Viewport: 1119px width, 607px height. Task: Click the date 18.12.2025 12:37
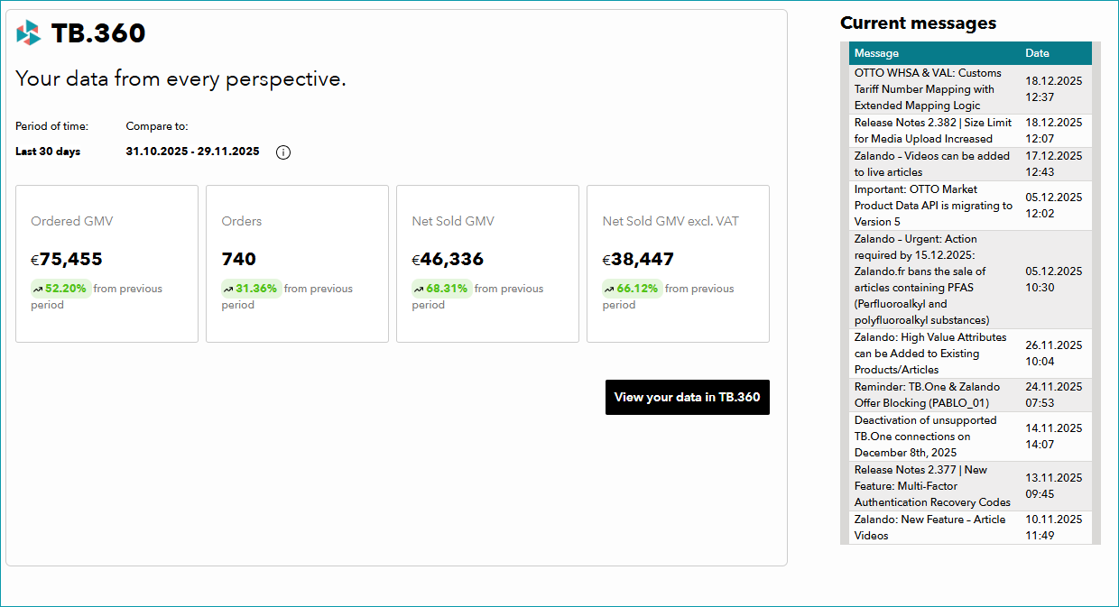pos(1053,89)
